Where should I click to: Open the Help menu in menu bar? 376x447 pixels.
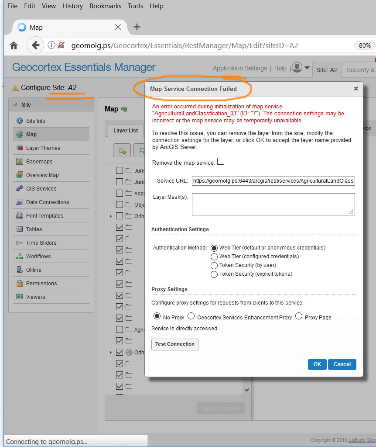tap(157, 6)
